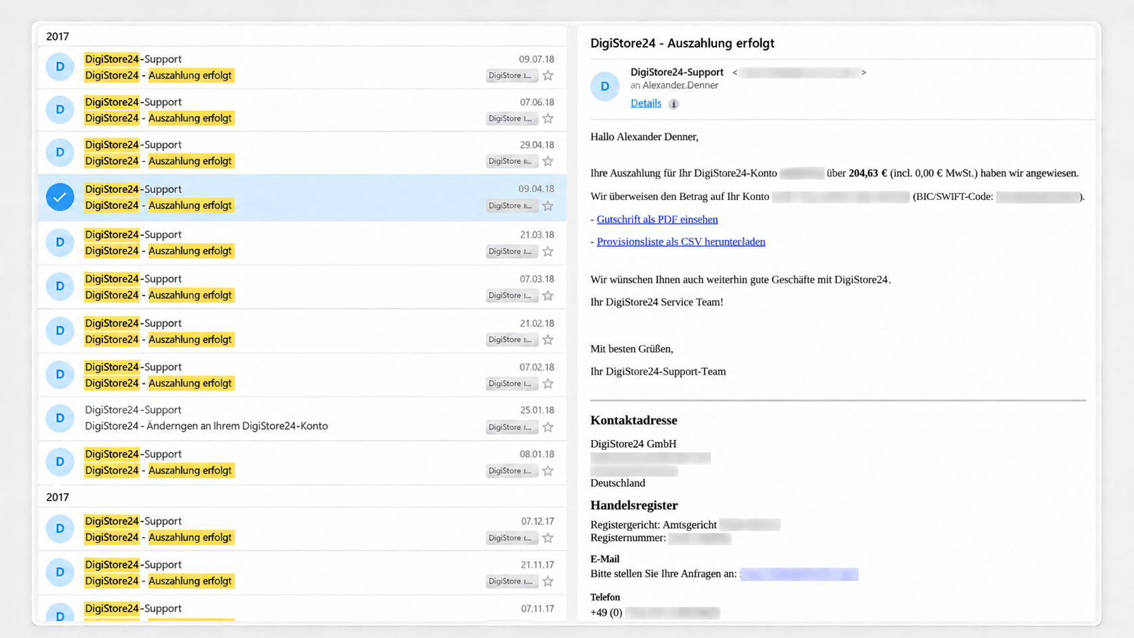The height and width of the screenshot is (638, 1134).
Task: Star the email dated 21.02.18
Action: click(x=548, y=340)
